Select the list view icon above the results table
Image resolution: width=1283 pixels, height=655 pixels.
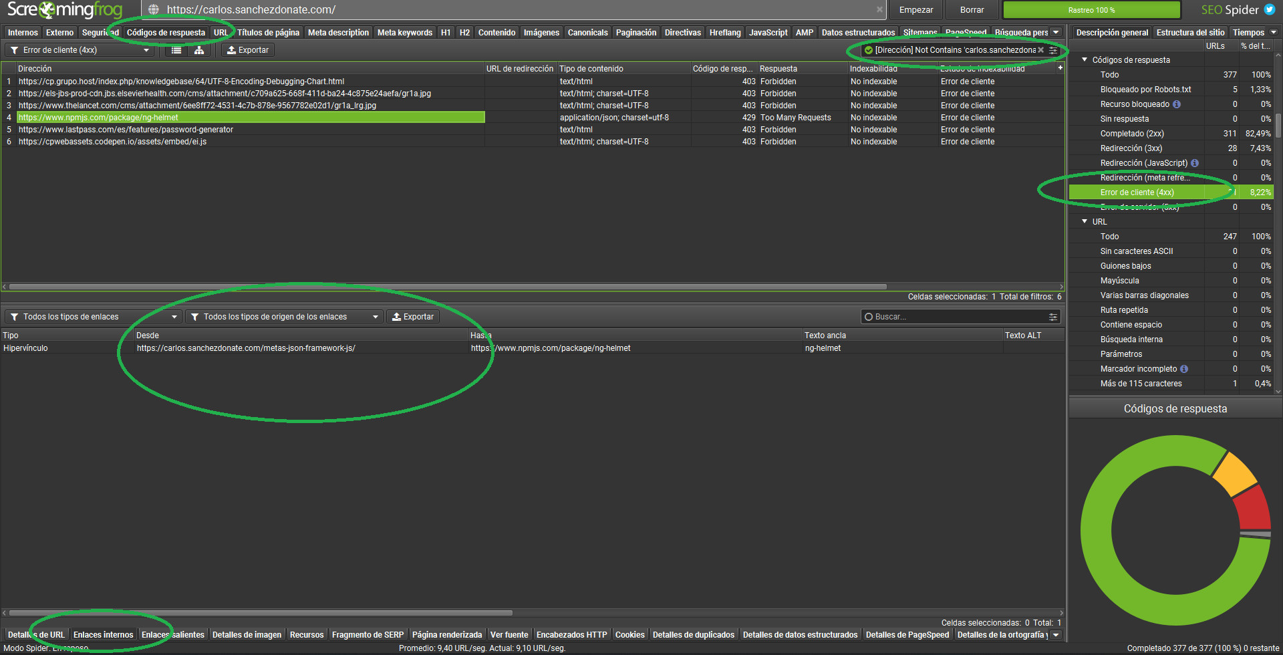click(x=175, y=49)
